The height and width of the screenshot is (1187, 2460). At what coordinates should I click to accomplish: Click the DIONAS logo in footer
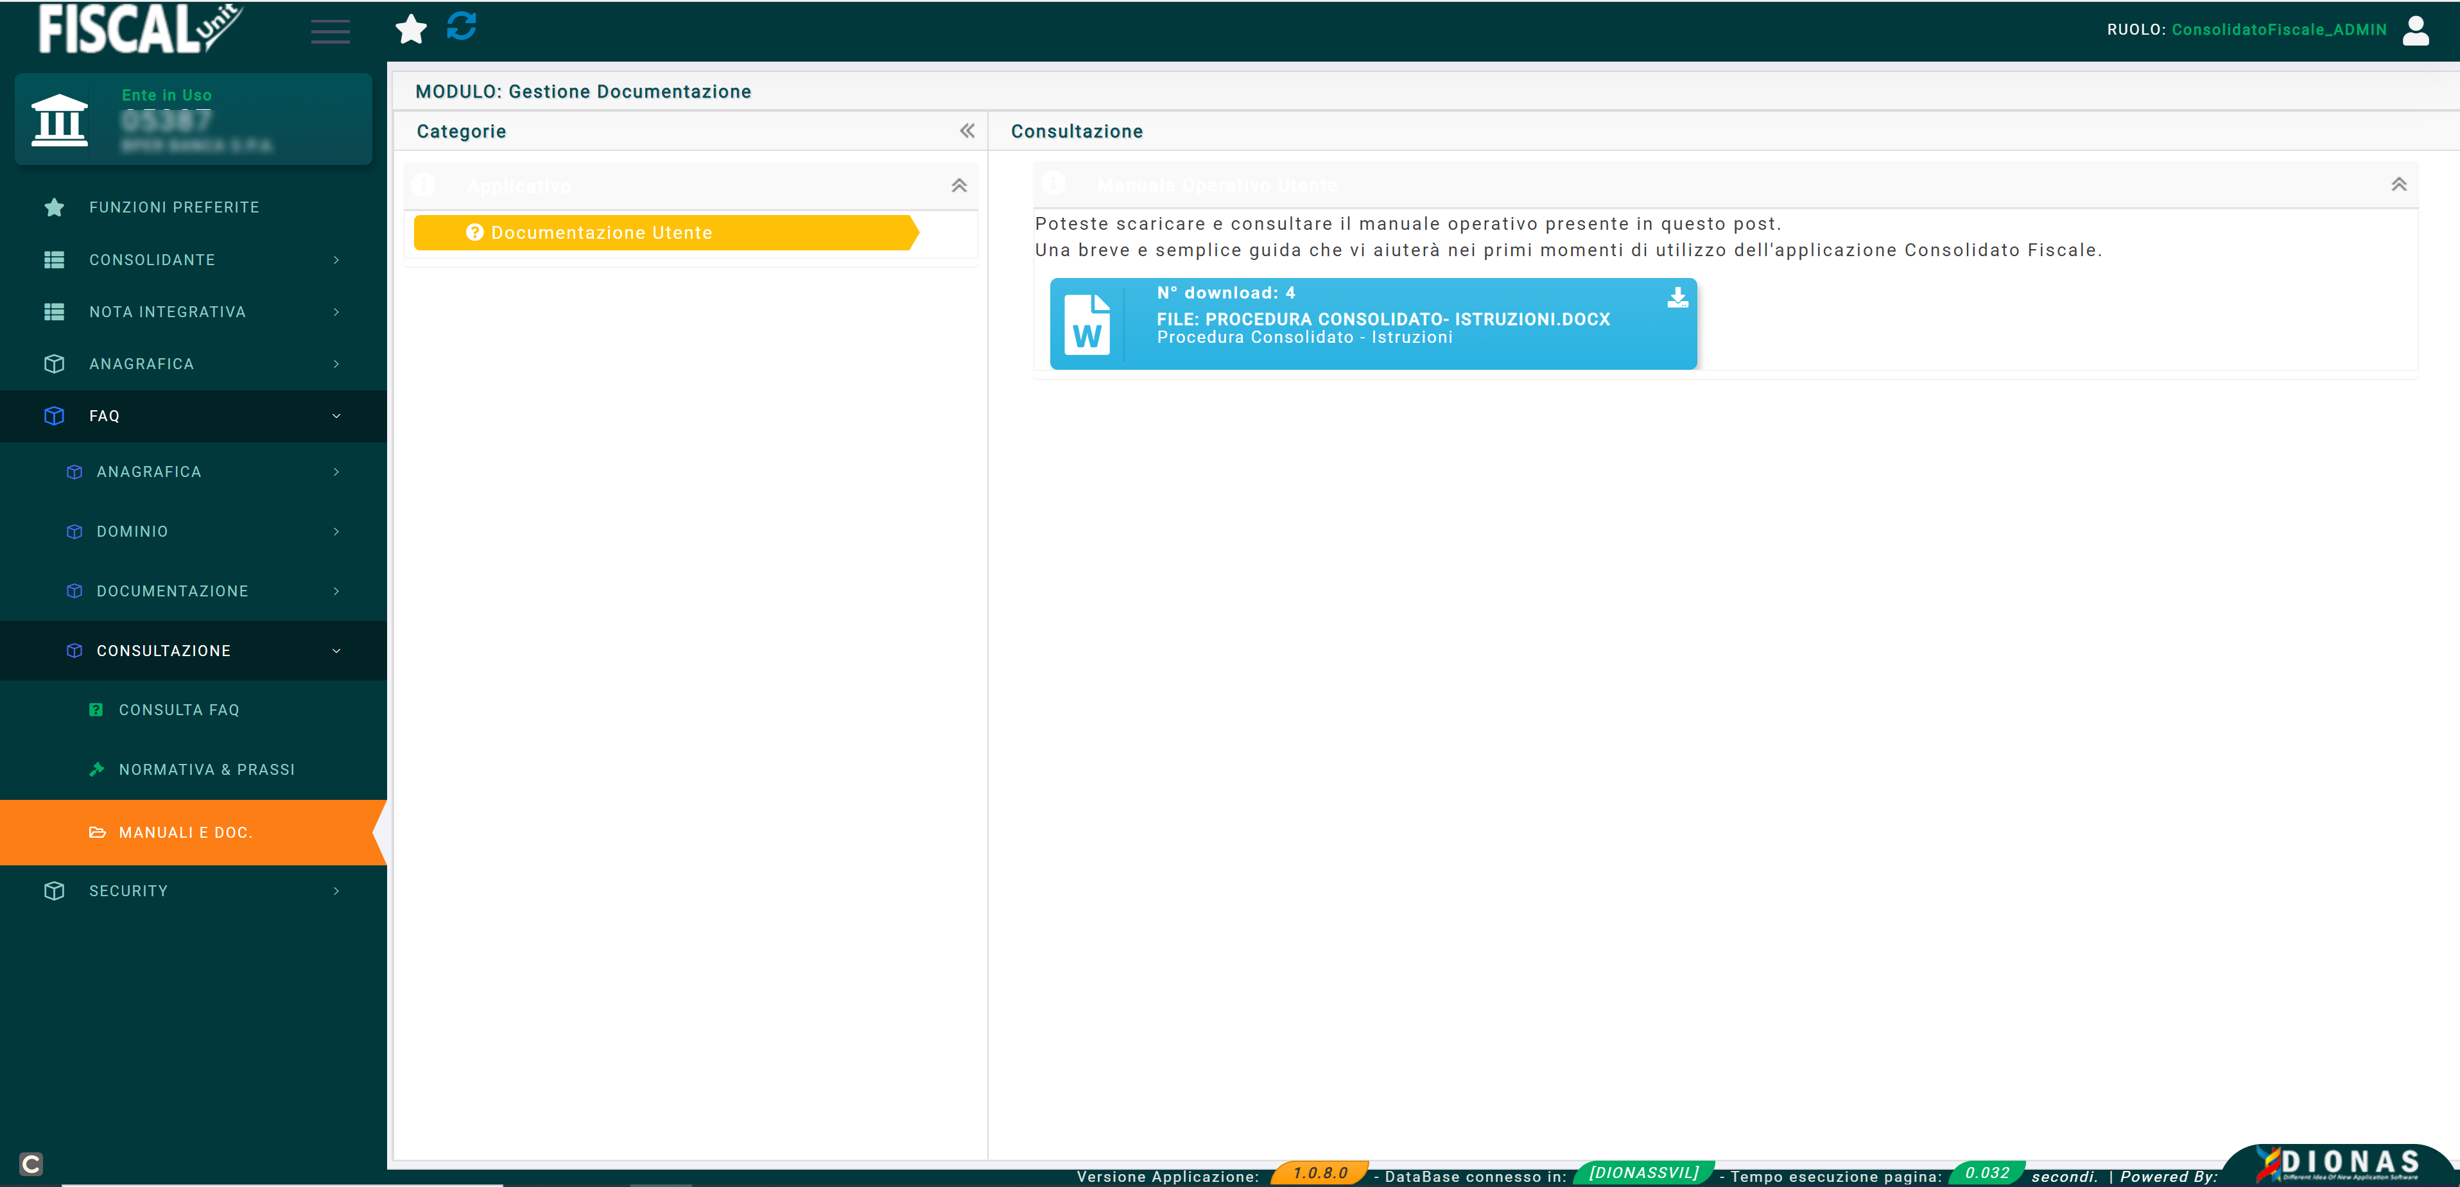pos(2338,1164)
